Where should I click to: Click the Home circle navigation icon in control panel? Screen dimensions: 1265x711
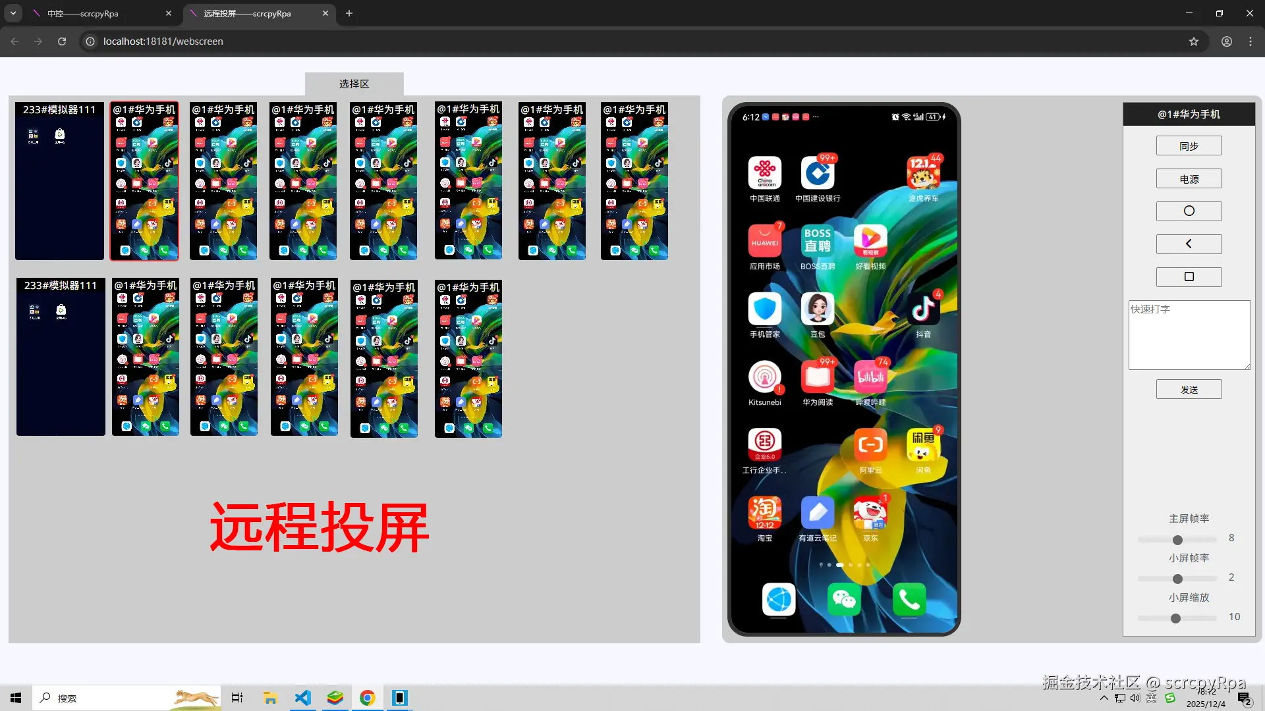pyautogui.click(x=1189, y=211)
